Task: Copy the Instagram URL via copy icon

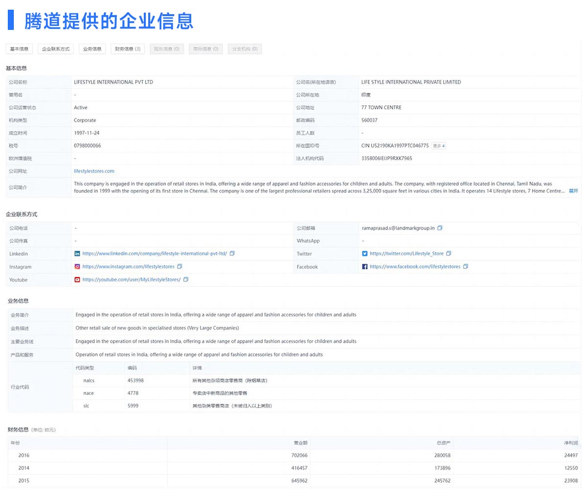Action: (179, 267)
